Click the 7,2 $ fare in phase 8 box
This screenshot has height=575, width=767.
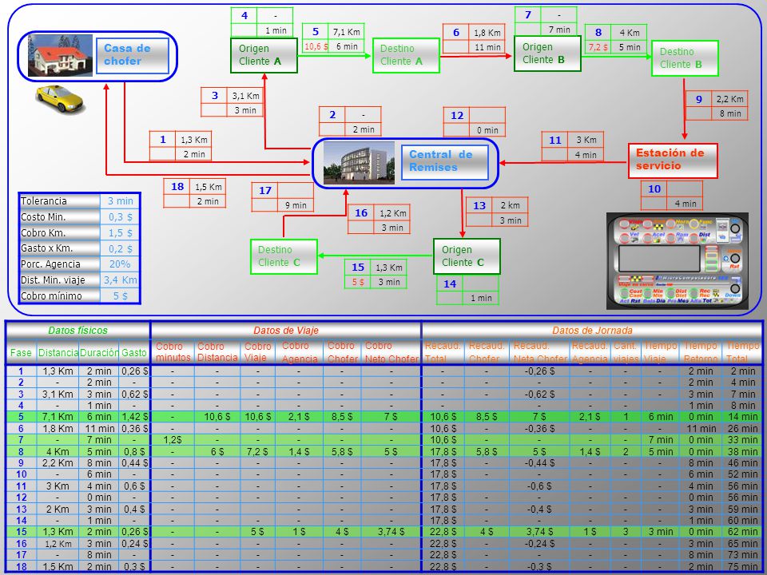coord(598,47)
